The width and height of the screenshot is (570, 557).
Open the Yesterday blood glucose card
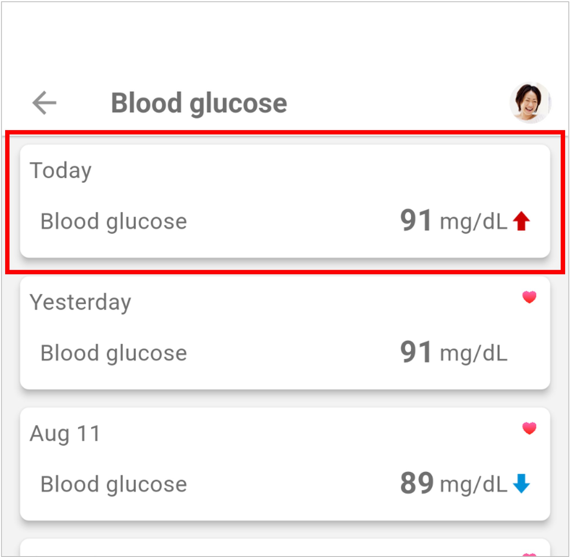click(285, 333)
